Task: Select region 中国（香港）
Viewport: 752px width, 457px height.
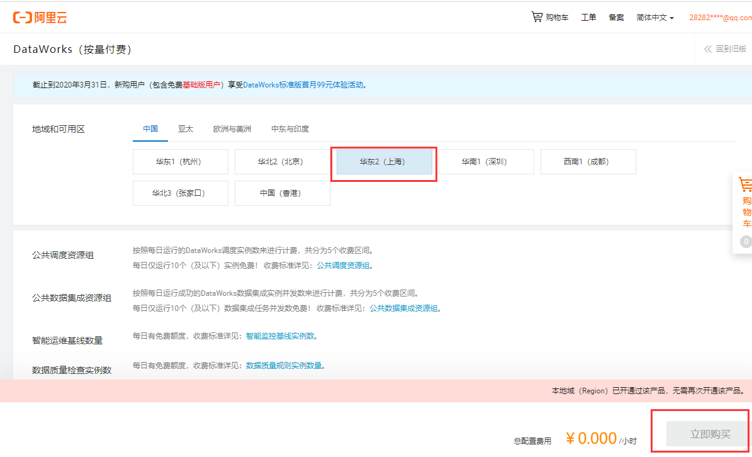Action: click(x=283, y=193)
